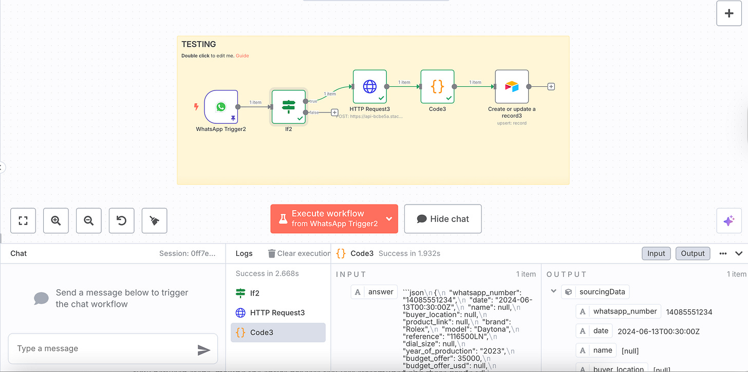748x372 pixels.
Task: Click the true output label of If2
Action: (313, 101)
